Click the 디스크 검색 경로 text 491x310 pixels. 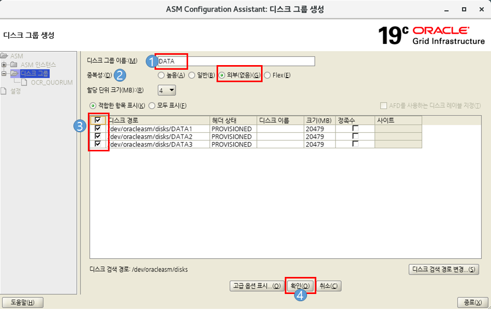click(x=139, y=270)
